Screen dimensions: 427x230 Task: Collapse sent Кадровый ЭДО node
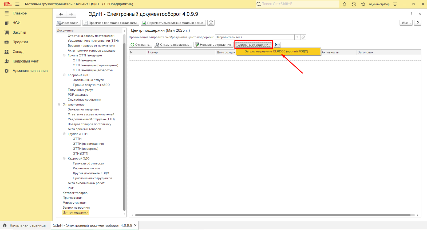(x=64, y=158)
